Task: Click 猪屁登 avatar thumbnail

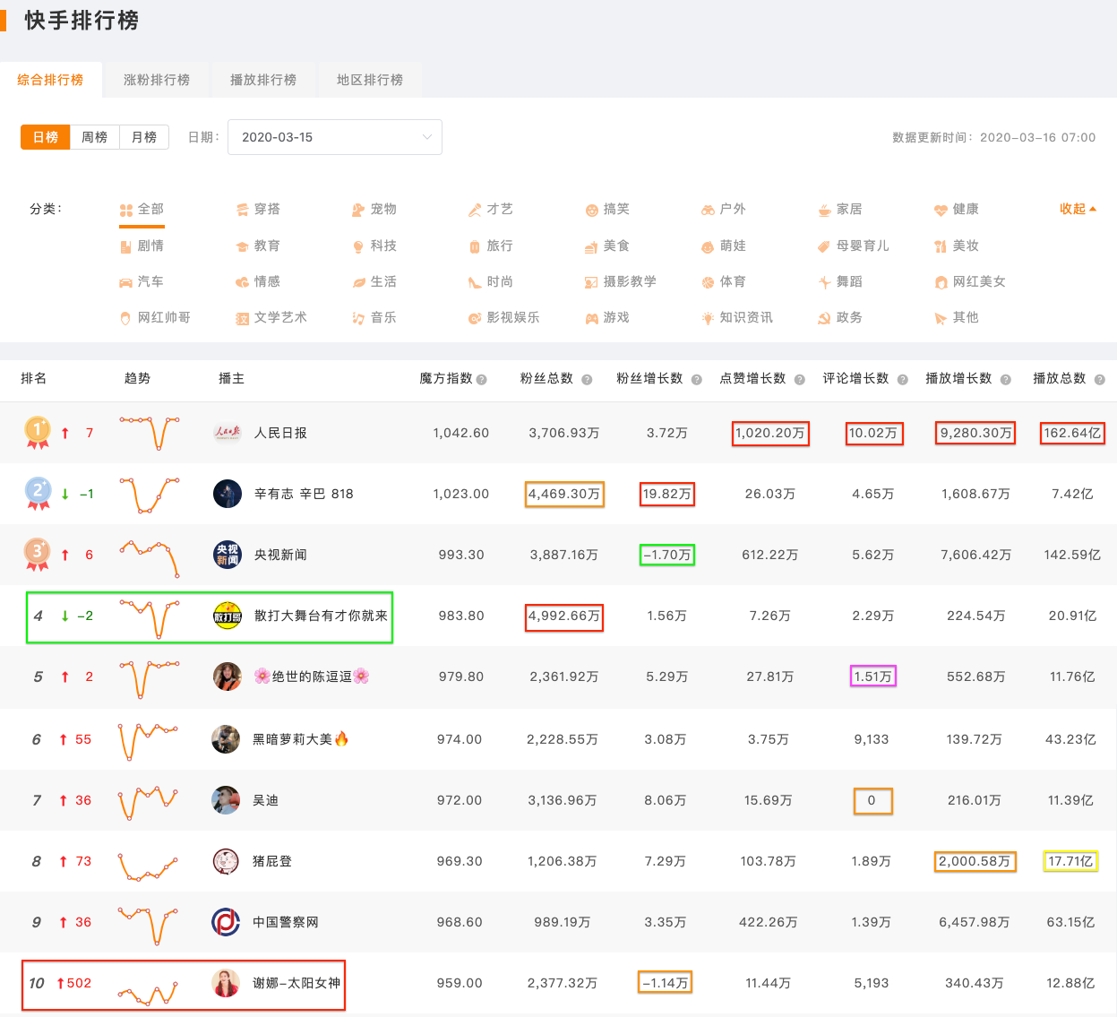Action: (x=226, y=861)
